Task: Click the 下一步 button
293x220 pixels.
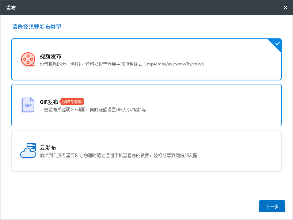Action: (272, 206)
